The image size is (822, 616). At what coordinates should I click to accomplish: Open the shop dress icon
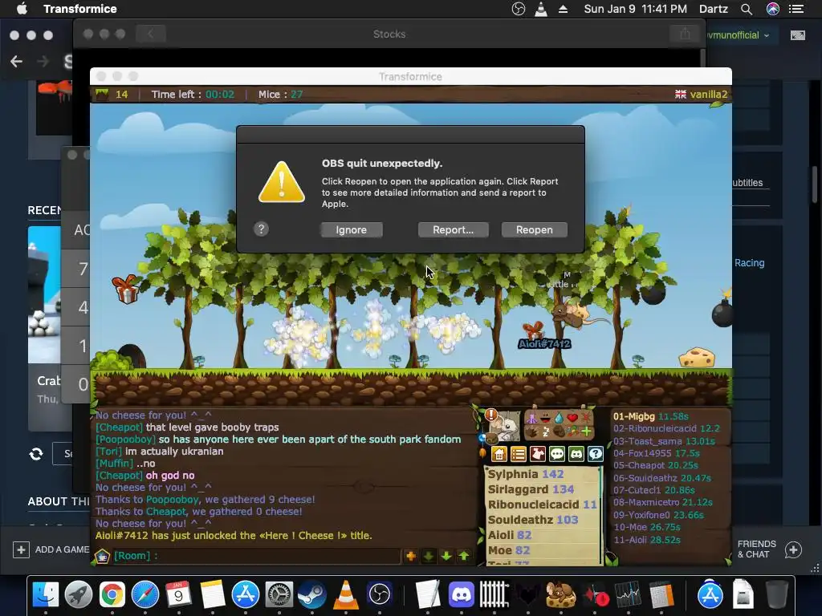pyautogui.click(x=538, y=454)
